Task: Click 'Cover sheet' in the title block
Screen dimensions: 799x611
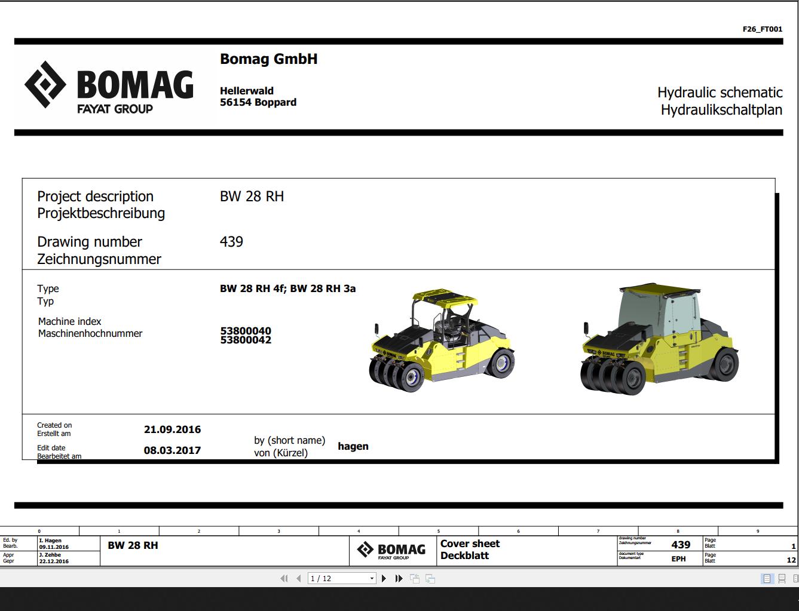Action: coord(470,544)
